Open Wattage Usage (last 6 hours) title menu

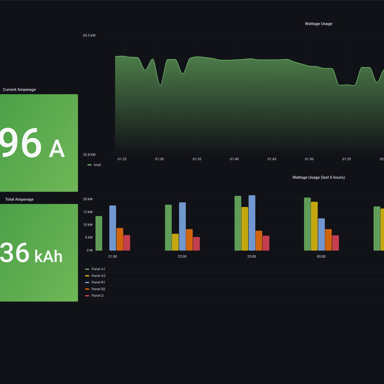(x=318, y=177)
